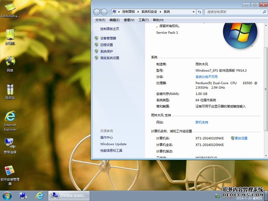
Task: Click the shield icon next to 远程设置
Action: coord(96,45)
